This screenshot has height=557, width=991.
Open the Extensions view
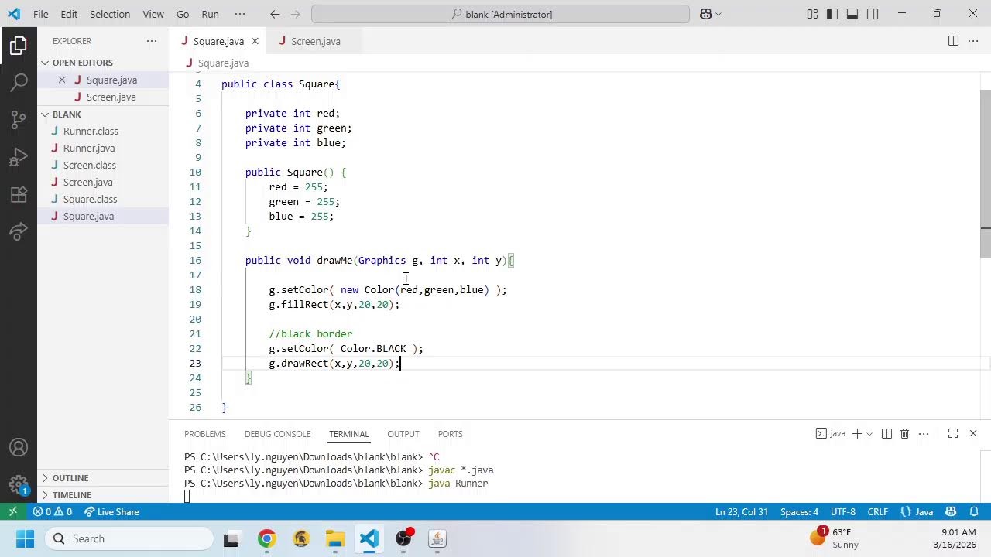pos(19,194)
